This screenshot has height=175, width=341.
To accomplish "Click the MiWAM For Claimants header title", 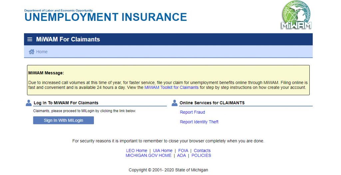I will pyautogui.click(x=68, y=39).
